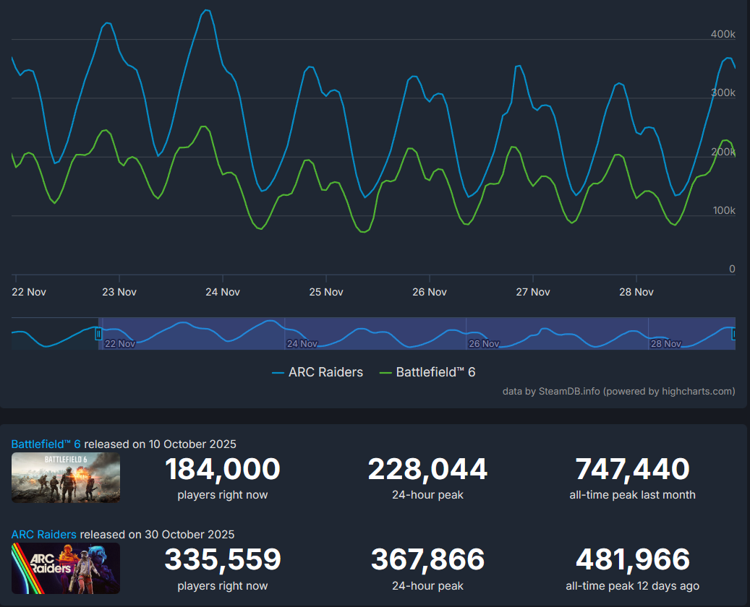The image size is (750, 607).
Task: Toggle Battlefield™ 6 series in chart legend
Action: 427,372
